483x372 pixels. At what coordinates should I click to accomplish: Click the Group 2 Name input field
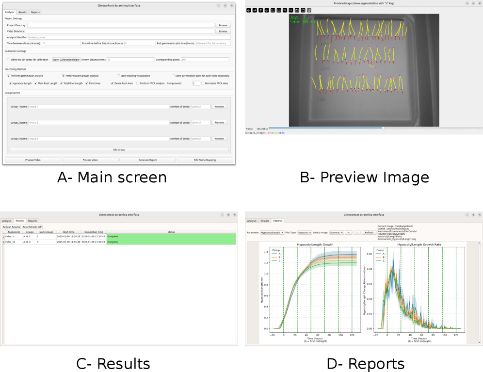click(99, 123)
